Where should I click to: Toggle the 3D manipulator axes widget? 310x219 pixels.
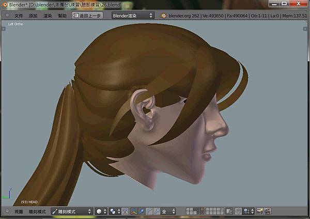tap(133, 211)
